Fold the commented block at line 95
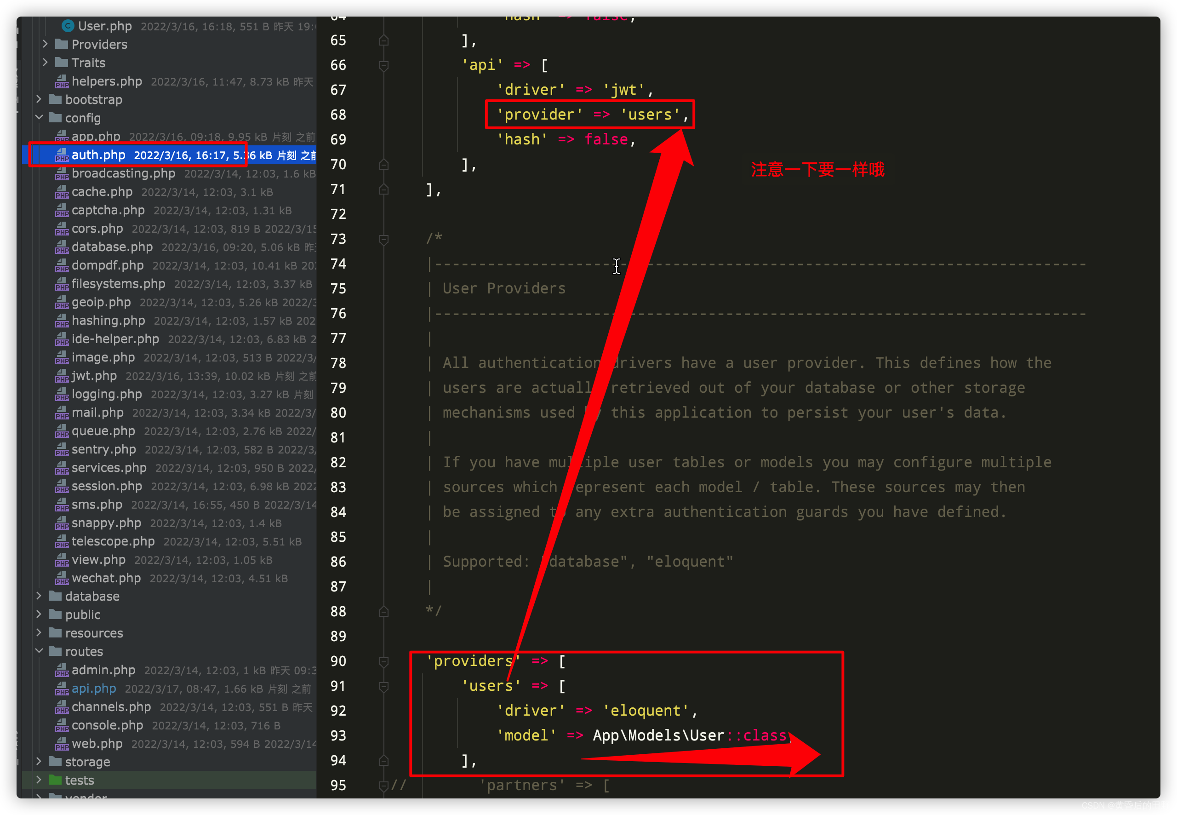 384,786
